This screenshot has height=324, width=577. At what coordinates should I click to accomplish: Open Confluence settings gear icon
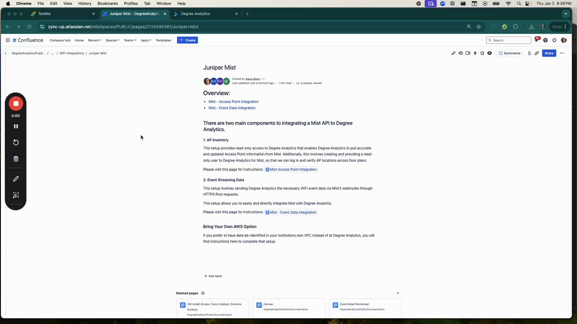click(554, 40)
